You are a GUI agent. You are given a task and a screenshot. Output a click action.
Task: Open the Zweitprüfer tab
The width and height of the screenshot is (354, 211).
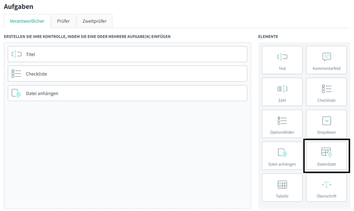[x=94, y=21]
